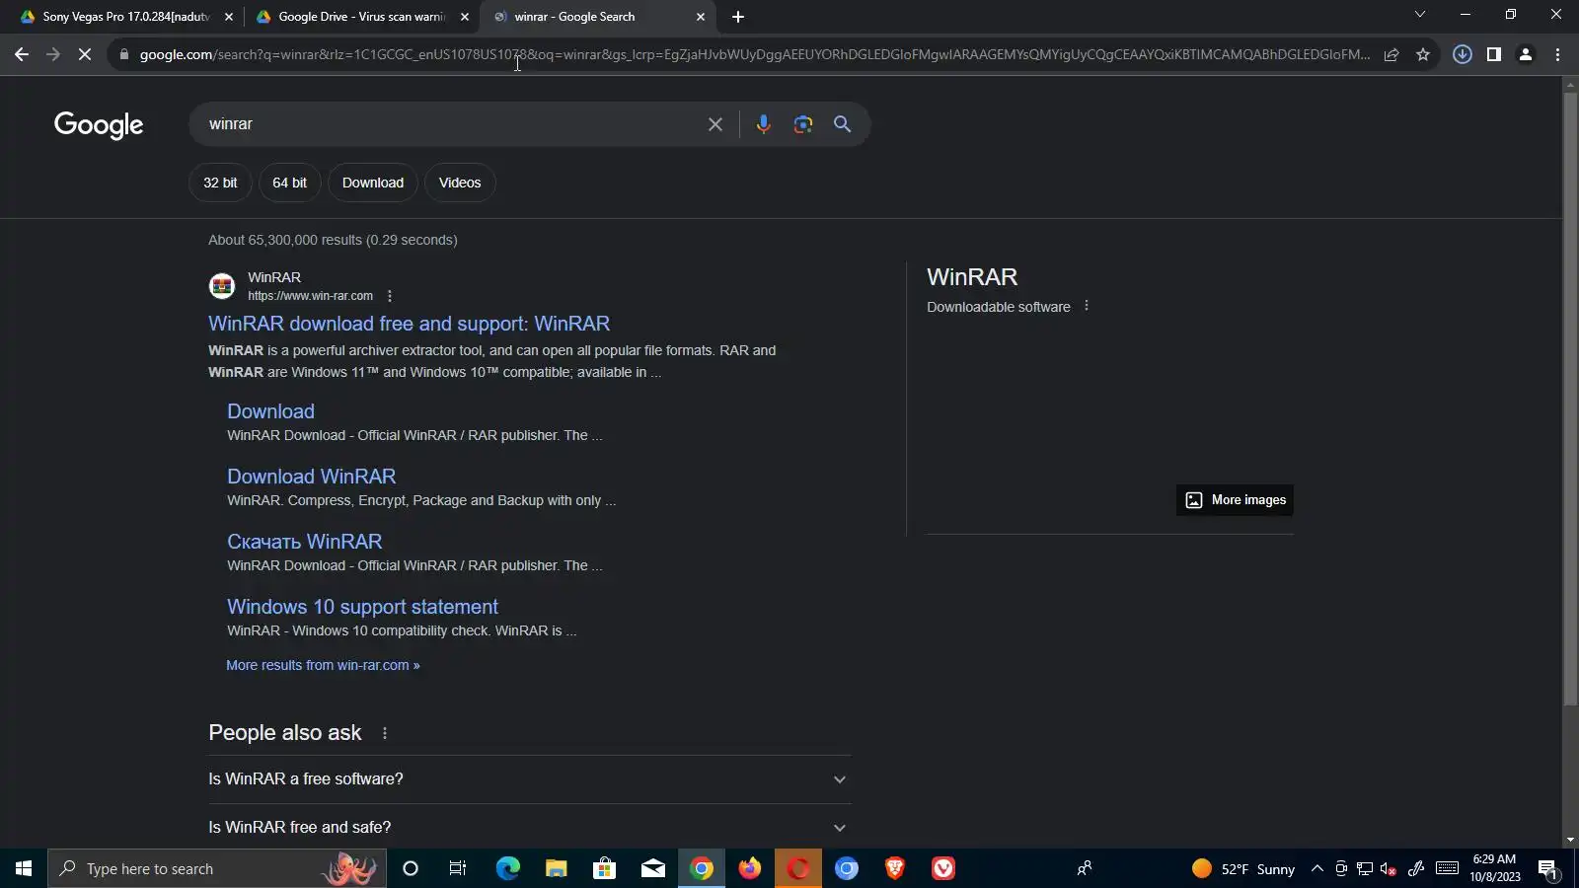Bookmark this page with the star icon
Viewport: 1579px width, 888px height.
point(1423,55)
